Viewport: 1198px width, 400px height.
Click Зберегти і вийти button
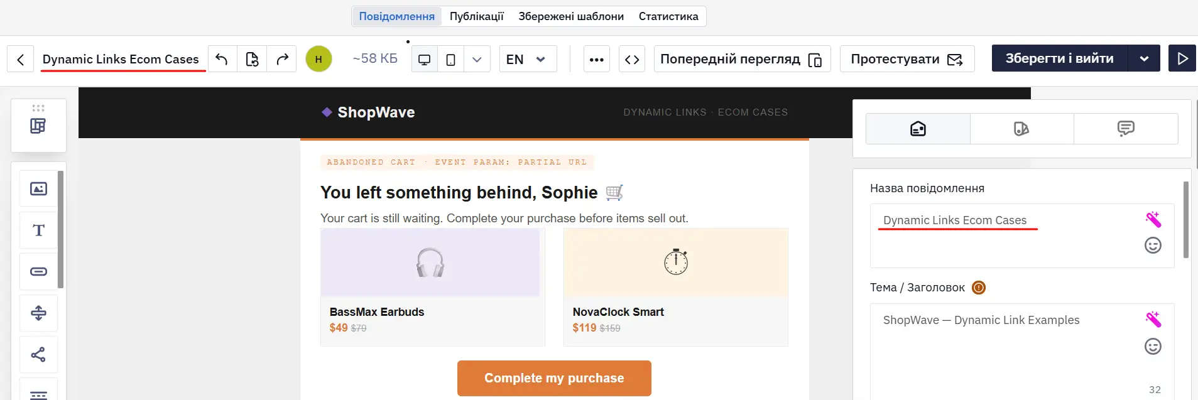[x=1060, y=58]
